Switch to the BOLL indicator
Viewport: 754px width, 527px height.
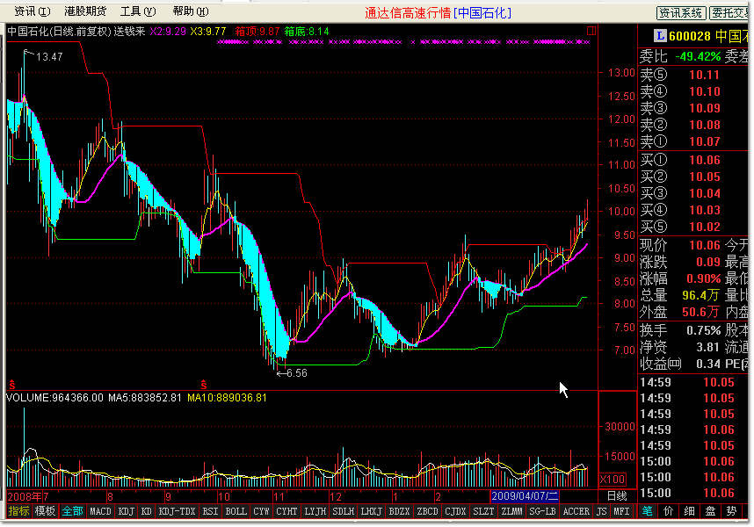[x=236, y=511]
